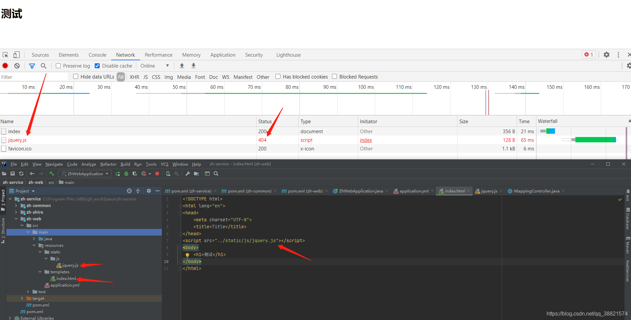Switch to the Console tab
The image size is (631, 320).
[97, 55]
